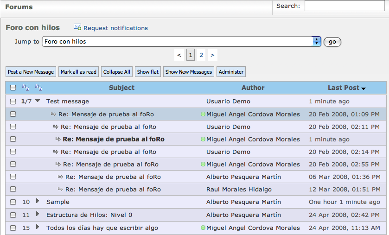Click reply arrow icon beside Raul Morales Hidalgo's message
Screen dimensions: 389x235
[60, 189]
